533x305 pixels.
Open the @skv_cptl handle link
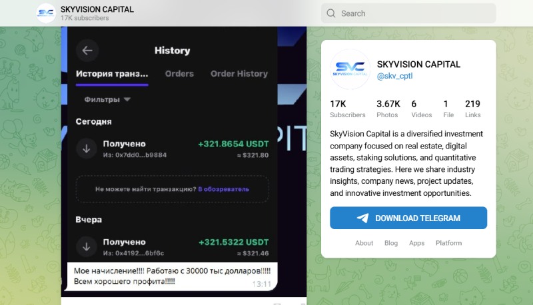[394, 76]
